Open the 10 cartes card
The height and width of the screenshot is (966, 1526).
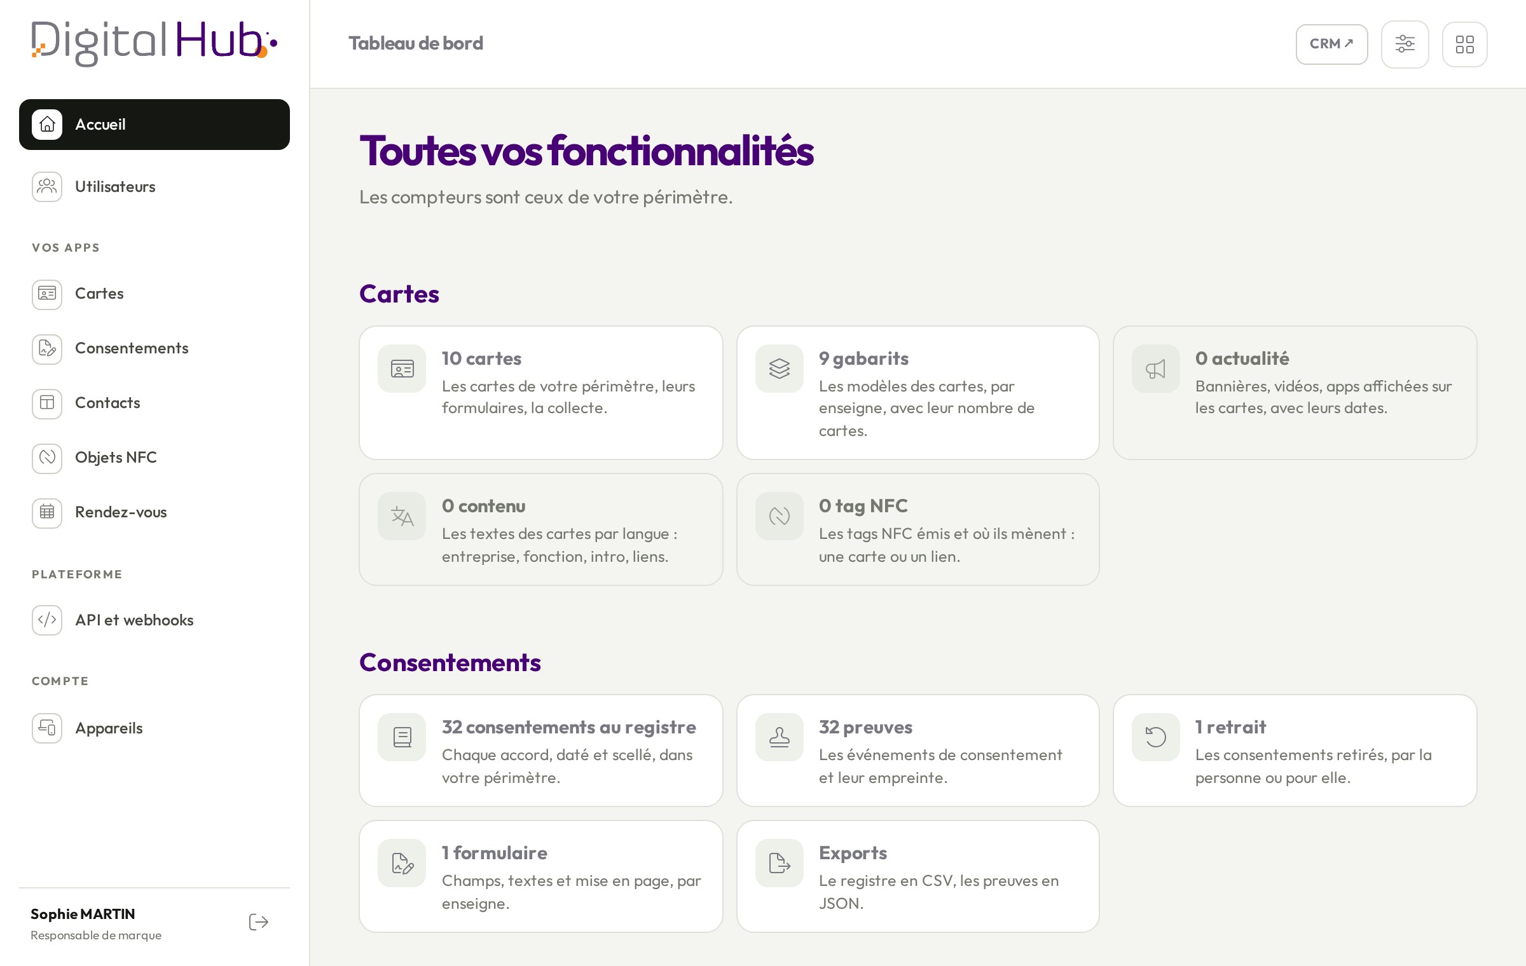click(541, 393)
